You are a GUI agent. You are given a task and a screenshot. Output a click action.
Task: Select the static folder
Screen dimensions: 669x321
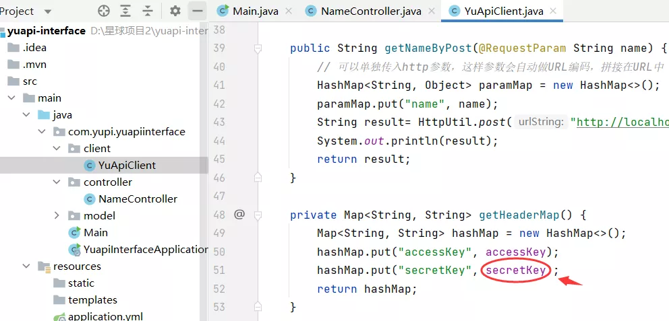click(x=81, y=283)
